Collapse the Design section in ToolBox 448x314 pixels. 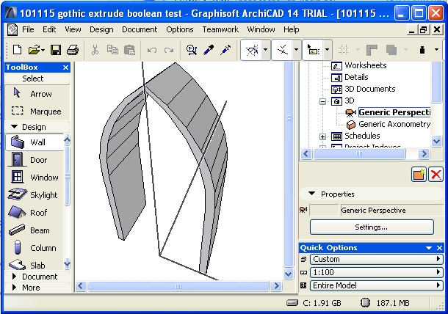click(14, 126)
